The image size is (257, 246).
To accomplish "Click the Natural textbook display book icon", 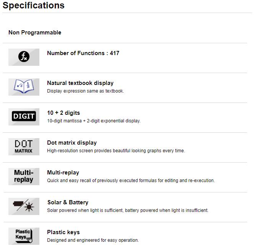I will pyautogui.click(x=24, y=87).
